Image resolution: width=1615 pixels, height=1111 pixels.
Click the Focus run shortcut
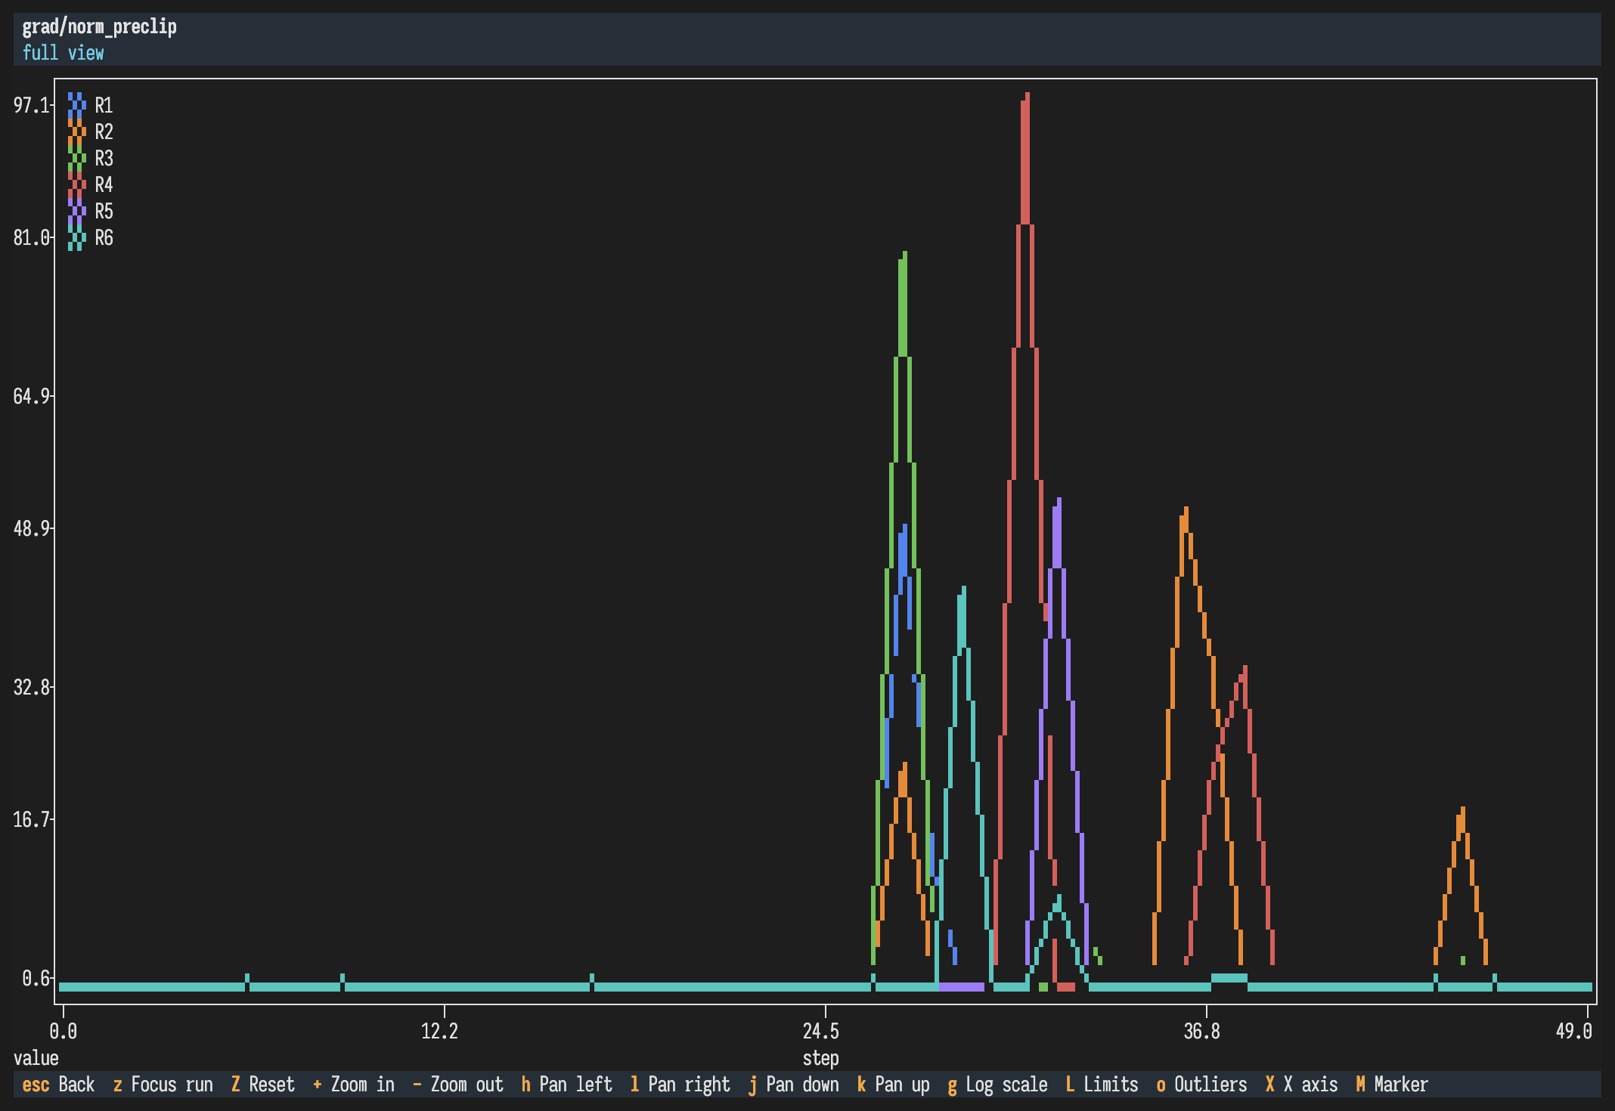tap(163, 1085)
